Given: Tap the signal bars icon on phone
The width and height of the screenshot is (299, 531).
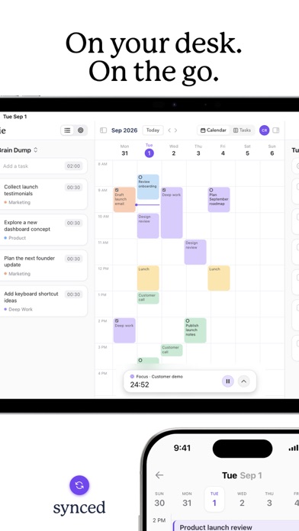Looking at the screenshot, I should click(294, 448).
